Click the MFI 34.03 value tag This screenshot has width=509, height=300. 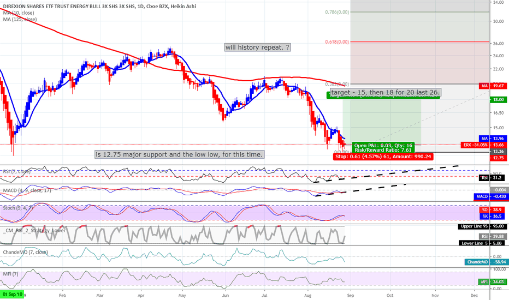(493, 282)
